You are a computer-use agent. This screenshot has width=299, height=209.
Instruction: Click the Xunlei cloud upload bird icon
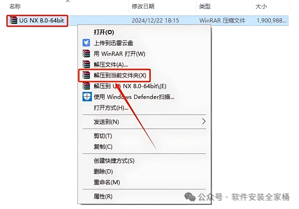pos(86,43)
